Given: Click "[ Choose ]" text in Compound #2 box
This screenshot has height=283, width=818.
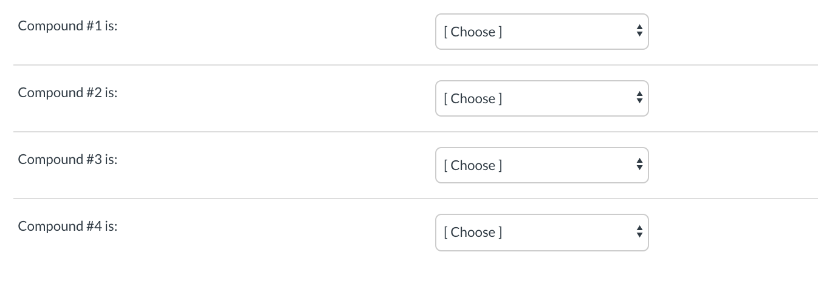Looking at the screenshot, I should 473,98.
